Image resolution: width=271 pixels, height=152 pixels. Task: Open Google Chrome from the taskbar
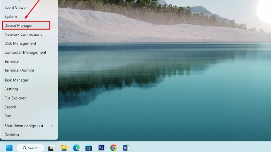pyautogui.click(x=113, y=148)
